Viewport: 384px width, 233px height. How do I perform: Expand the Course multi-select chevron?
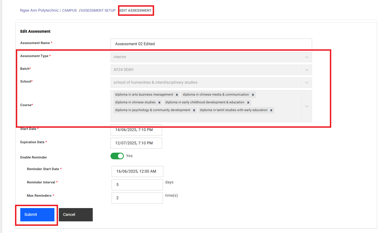[307, 106]
